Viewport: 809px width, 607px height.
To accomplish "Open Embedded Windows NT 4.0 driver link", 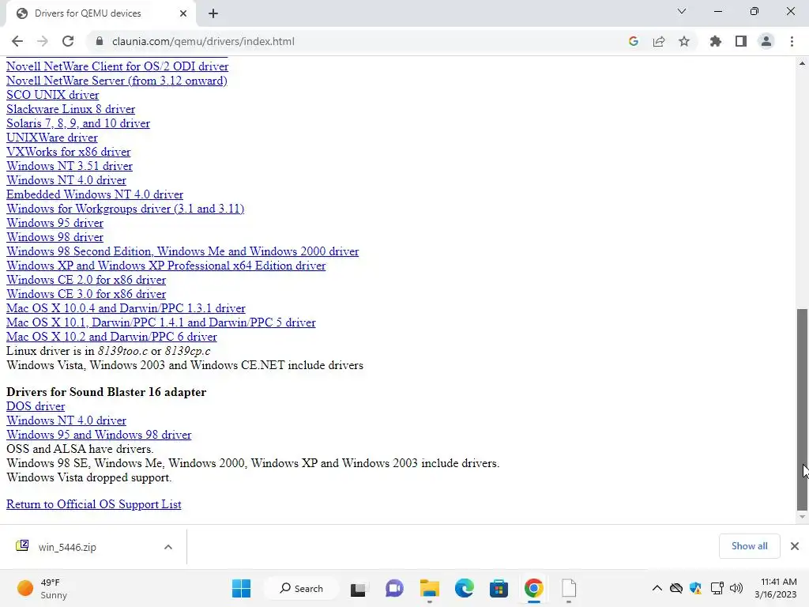I will (x=95, y=194).
